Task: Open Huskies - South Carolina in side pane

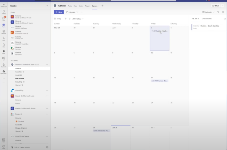Action: (208, 27)
